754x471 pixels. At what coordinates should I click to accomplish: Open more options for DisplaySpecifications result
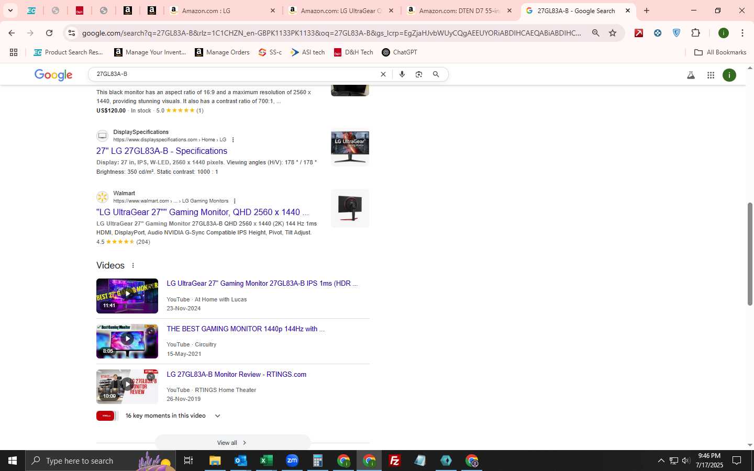tap(233, 140)
